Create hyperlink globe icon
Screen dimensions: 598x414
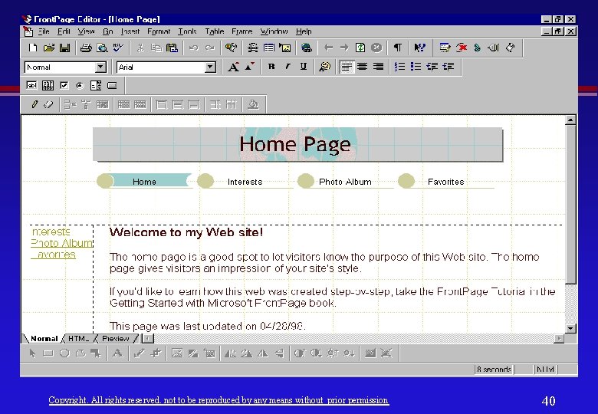(x=306, y=48)
